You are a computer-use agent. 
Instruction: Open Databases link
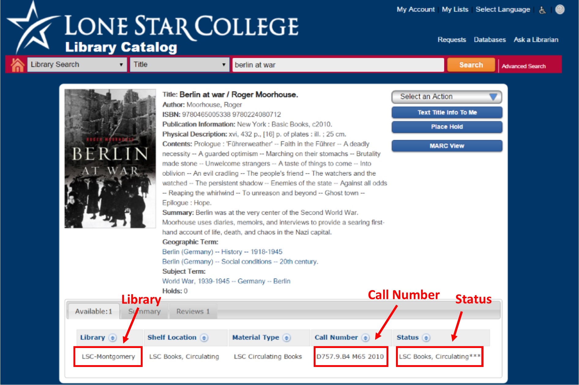[x=490, y=40]
